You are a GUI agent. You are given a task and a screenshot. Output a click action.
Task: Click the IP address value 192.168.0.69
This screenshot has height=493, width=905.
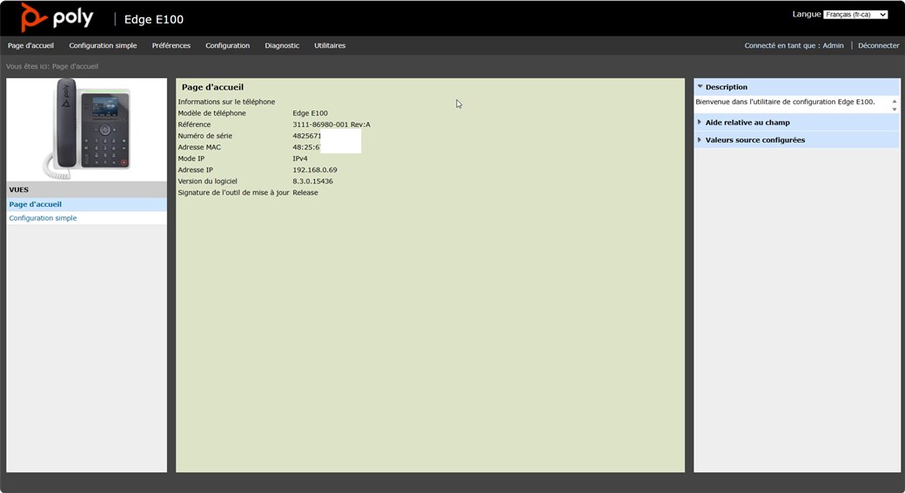(314, 170)
